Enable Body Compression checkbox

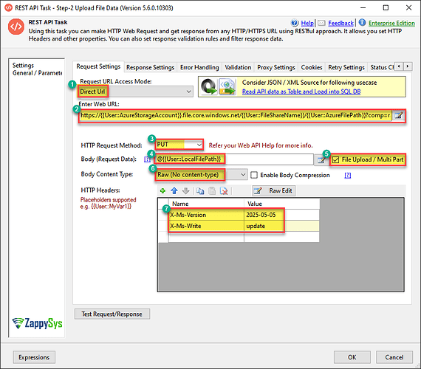coord(254,175)
